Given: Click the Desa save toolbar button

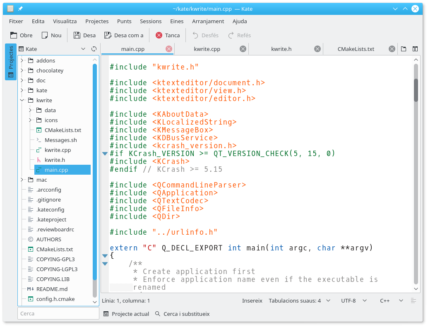Looking at the screenshot, I should point(84,35).
